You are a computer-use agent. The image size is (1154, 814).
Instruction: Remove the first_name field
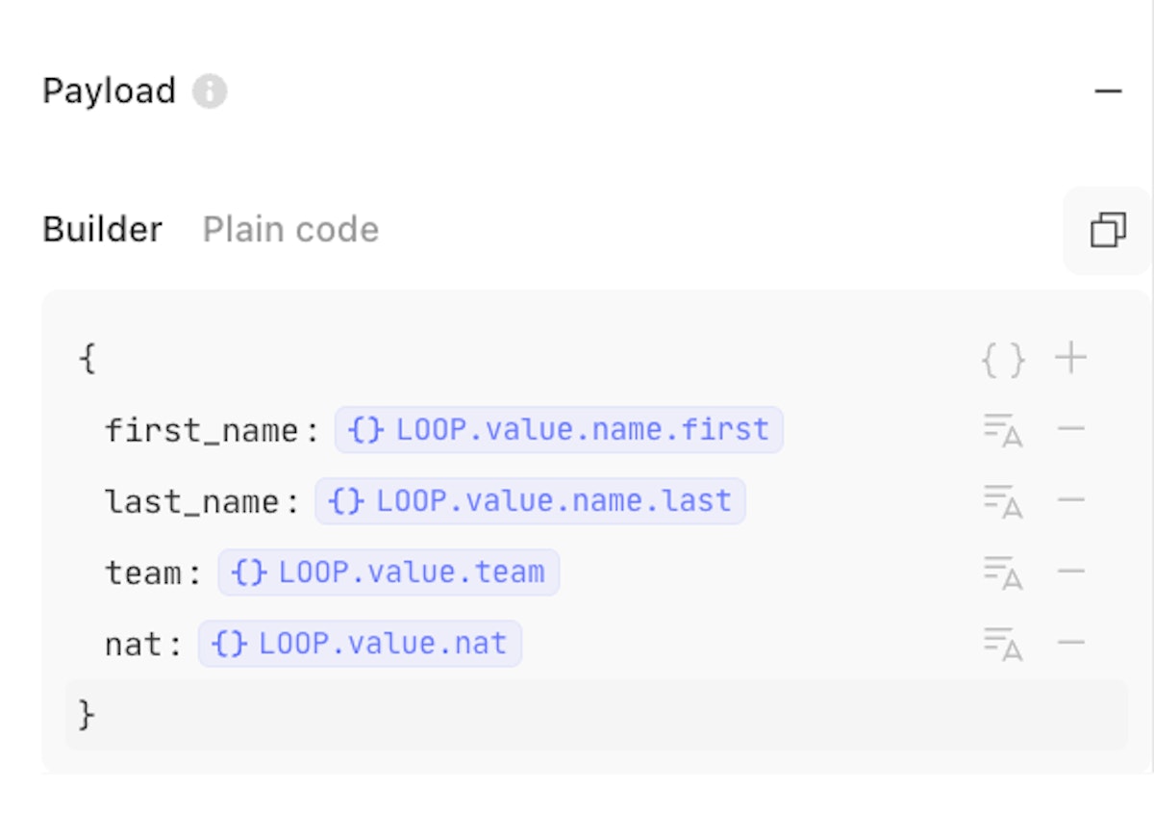tap(1070, 428)
